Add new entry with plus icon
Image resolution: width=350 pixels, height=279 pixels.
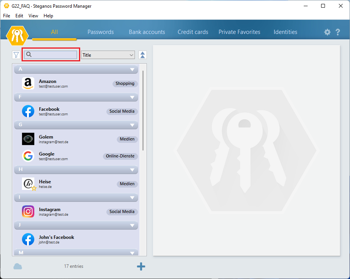coord(141,266)
